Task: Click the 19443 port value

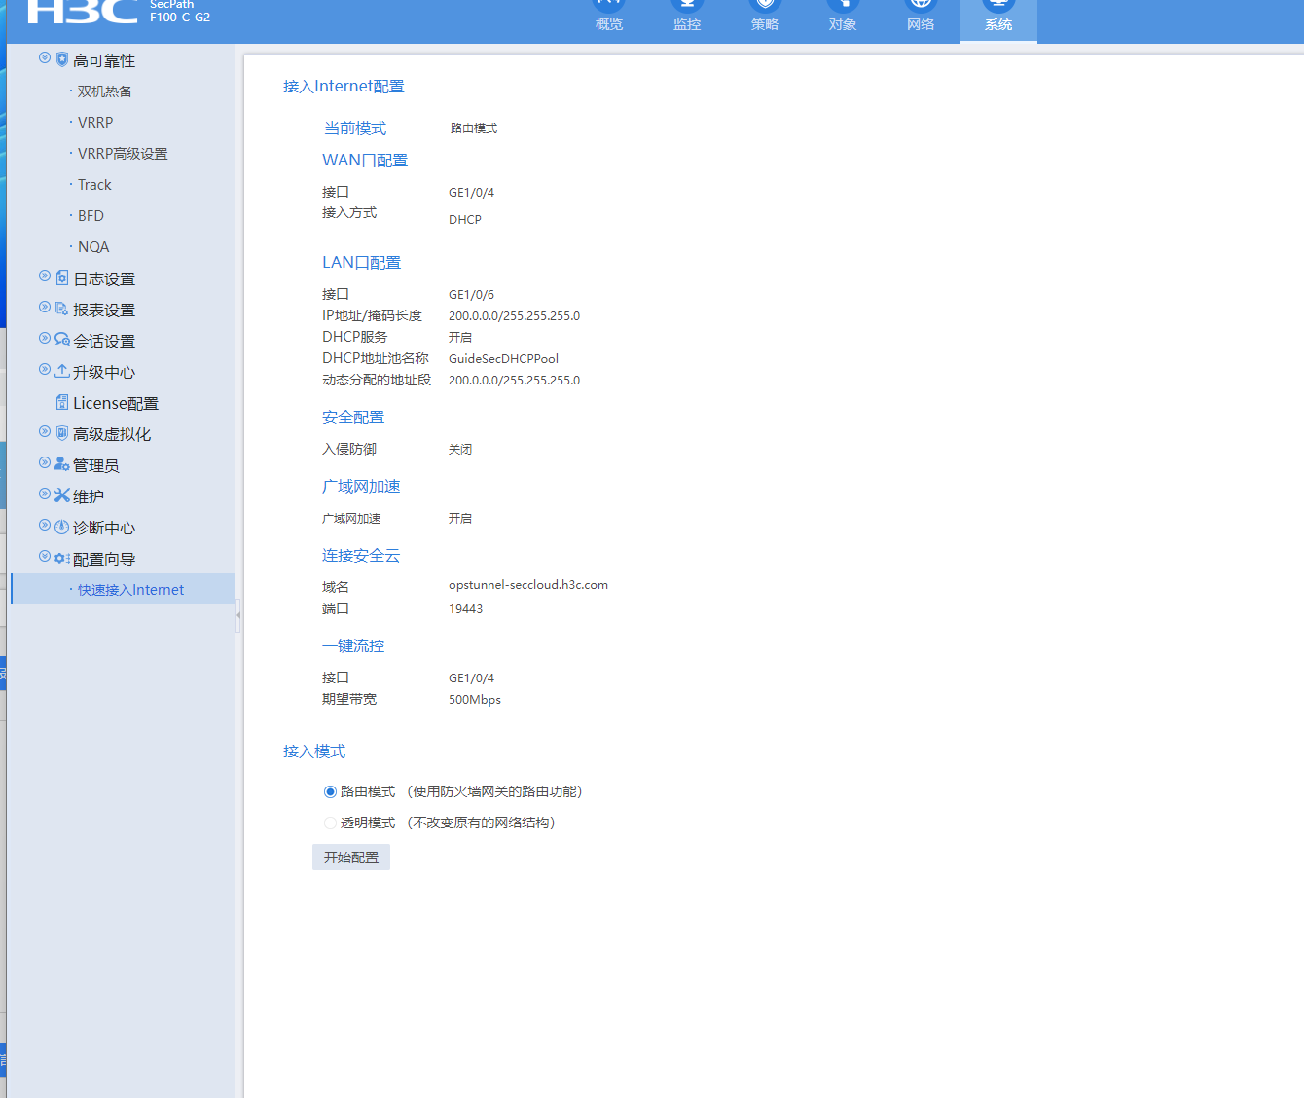Action: pyautogui.click(x=465, y=609)
